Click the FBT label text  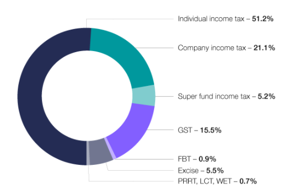(184, 159)
